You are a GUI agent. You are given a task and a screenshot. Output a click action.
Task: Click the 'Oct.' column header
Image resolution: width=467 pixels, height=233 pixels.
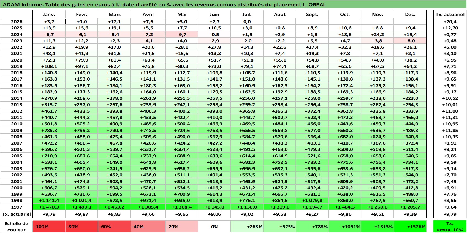345,14
